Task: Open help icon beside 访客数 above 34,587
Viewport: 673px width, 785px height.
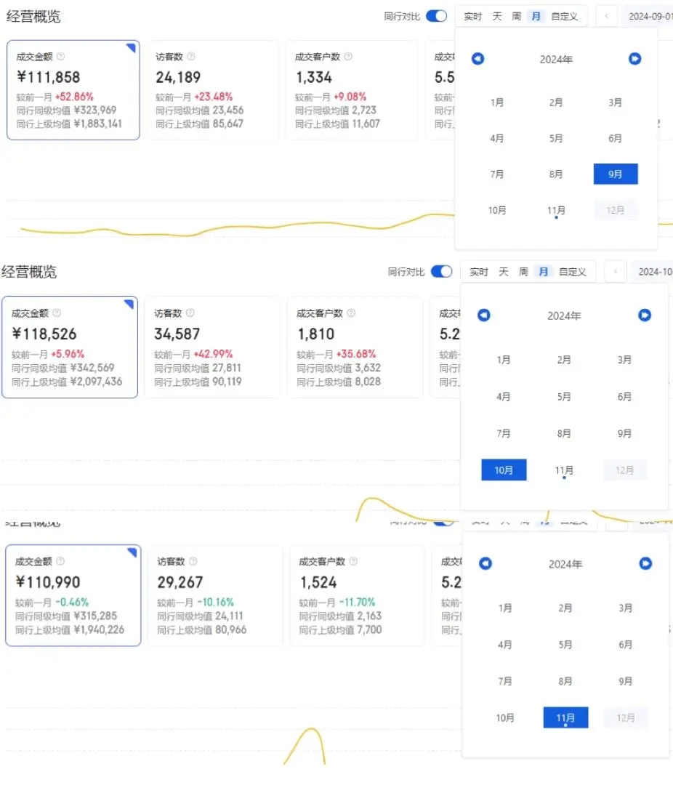Action: [190, 313]
